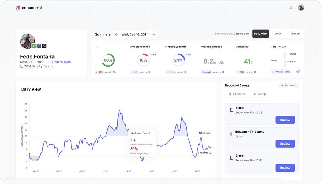This screenshot has height=184, width=322.
Task: Select the Daily View tab
Action: (261, 34)
